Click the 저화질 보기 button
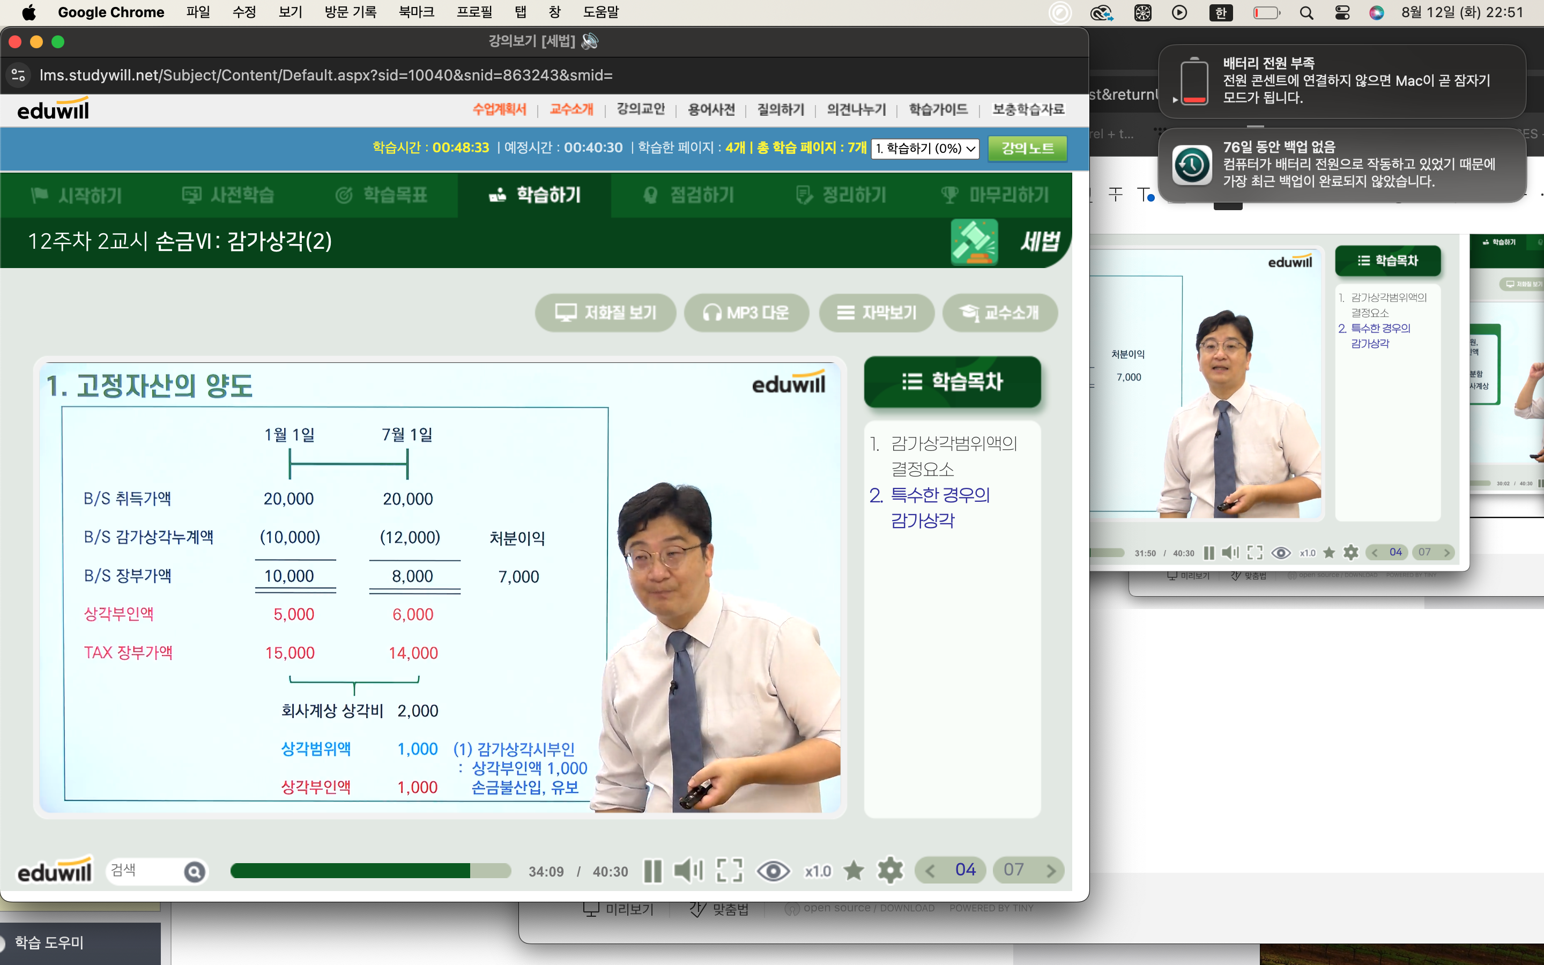 pos(605,313)
